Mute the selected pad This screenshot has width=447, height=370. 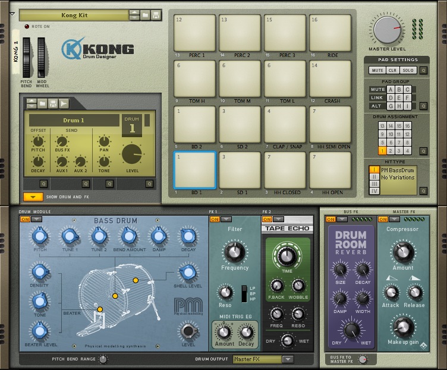point(377,70)
